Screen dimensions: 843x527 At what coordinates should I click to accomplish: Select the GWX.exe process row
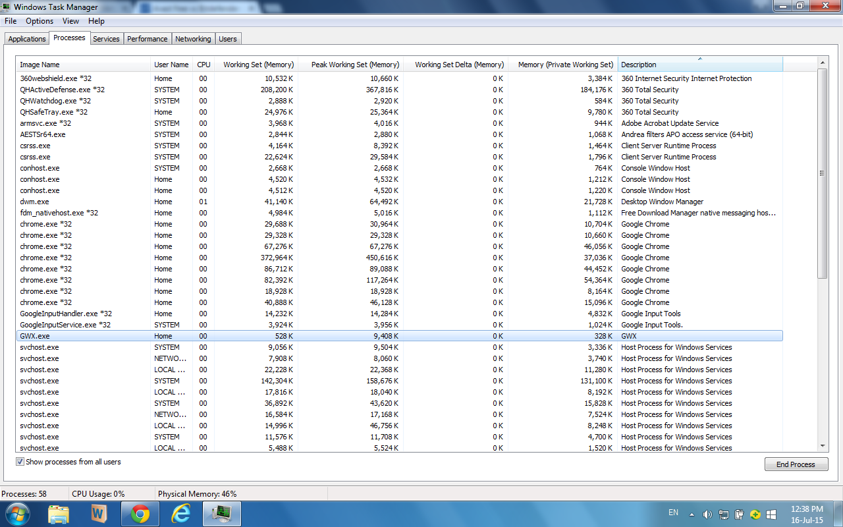pyautogui.click(x=399, y=336)
